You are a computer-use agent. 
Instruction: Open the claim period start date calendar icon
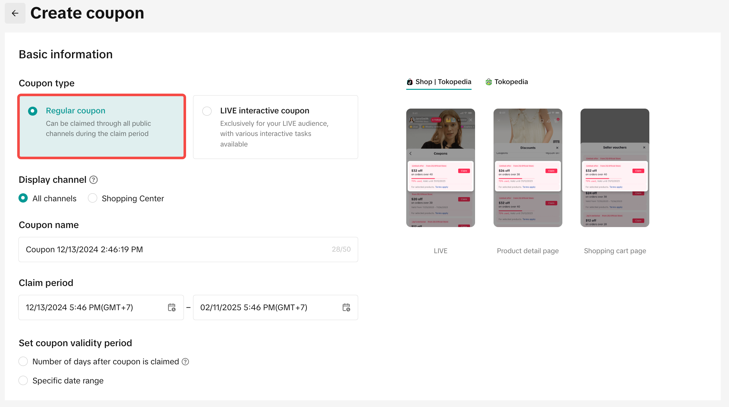(x=172, y=307)
